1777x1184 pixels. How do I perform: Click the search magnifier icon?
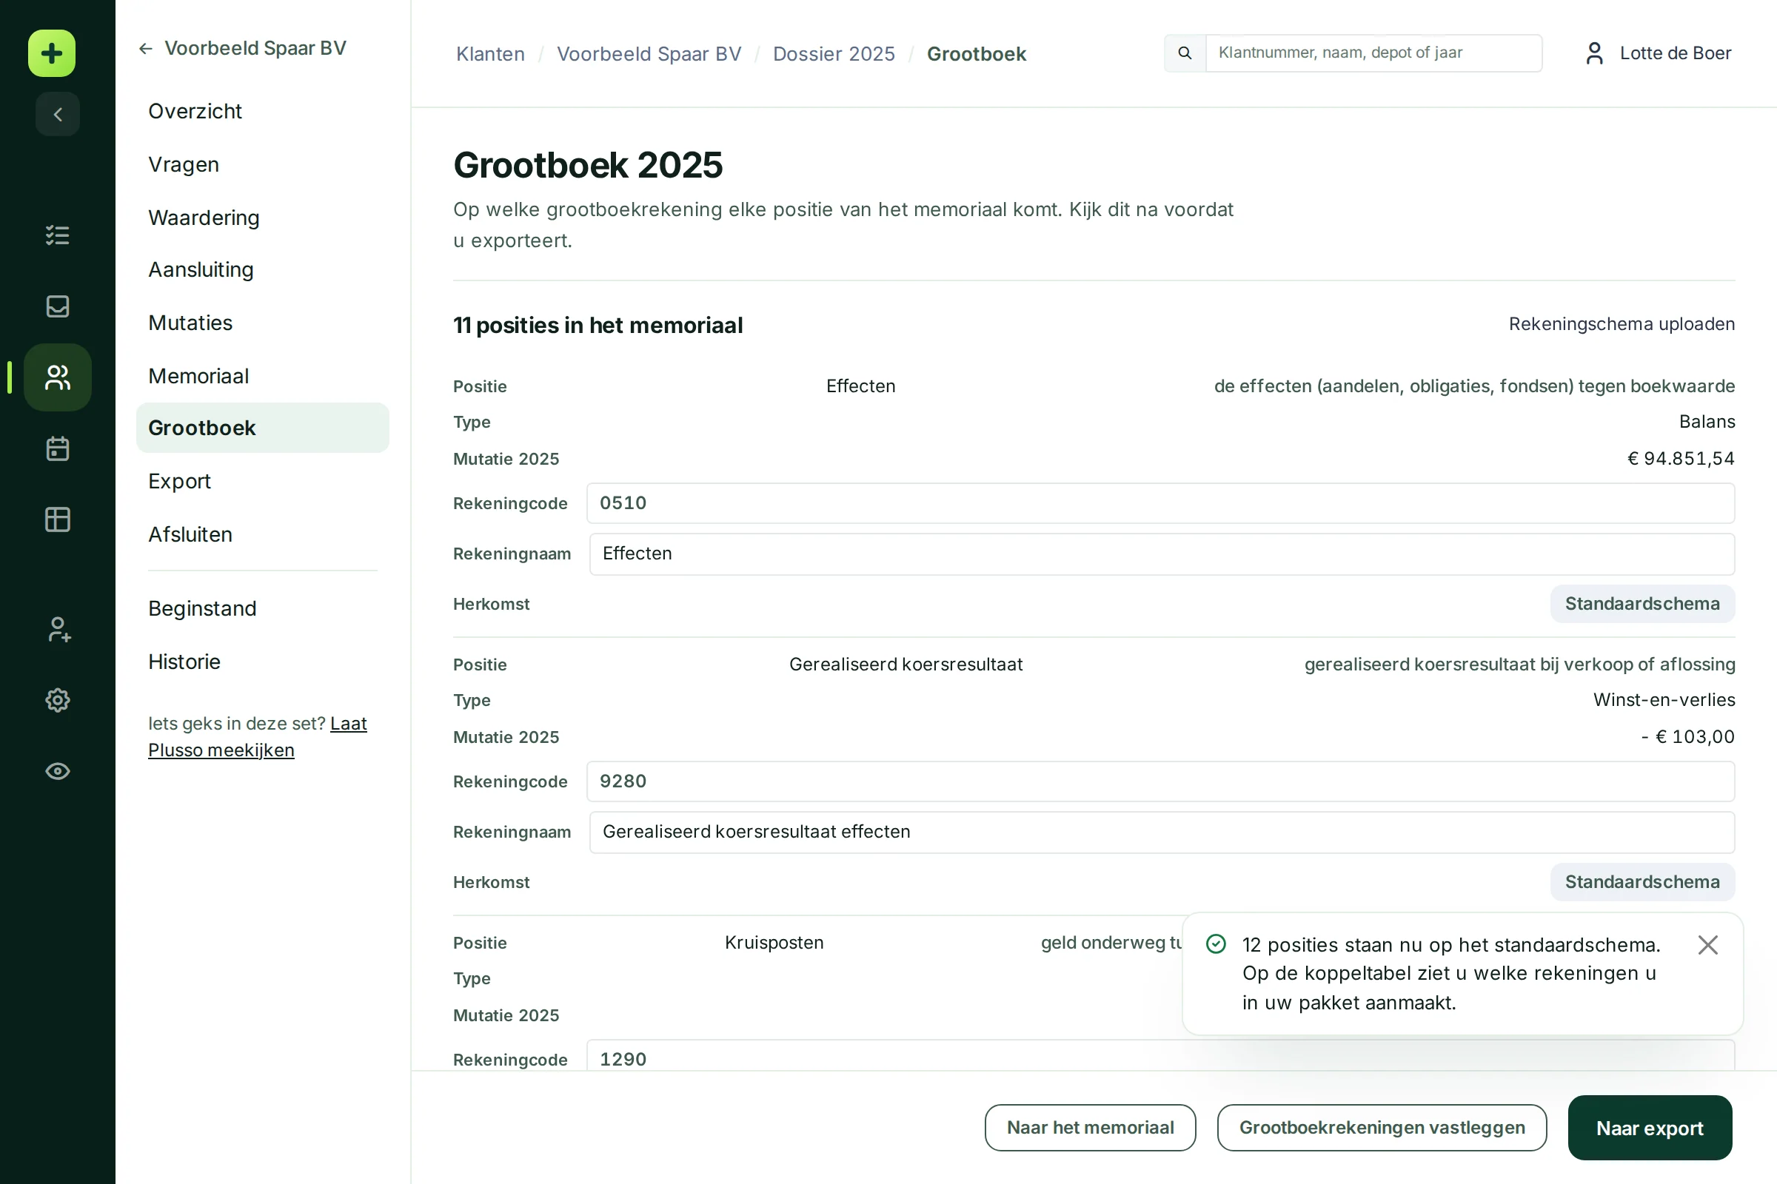(1185, 53)
